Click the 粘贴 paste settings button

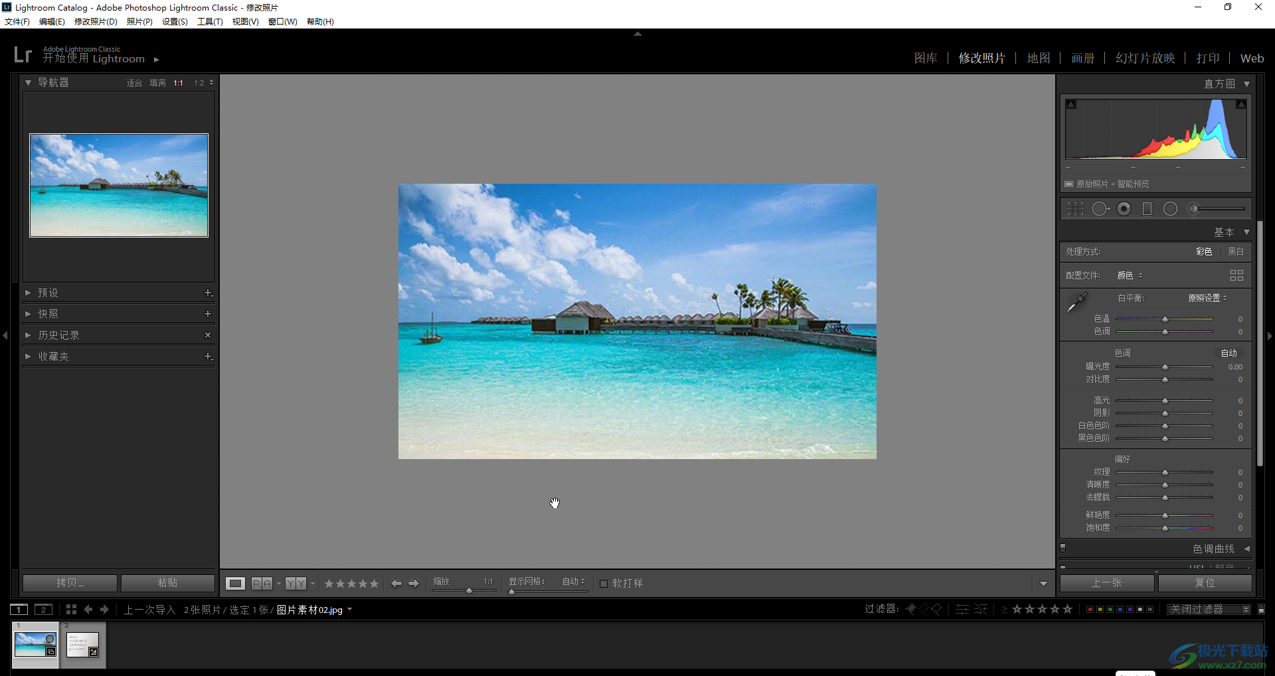(167, 582)
